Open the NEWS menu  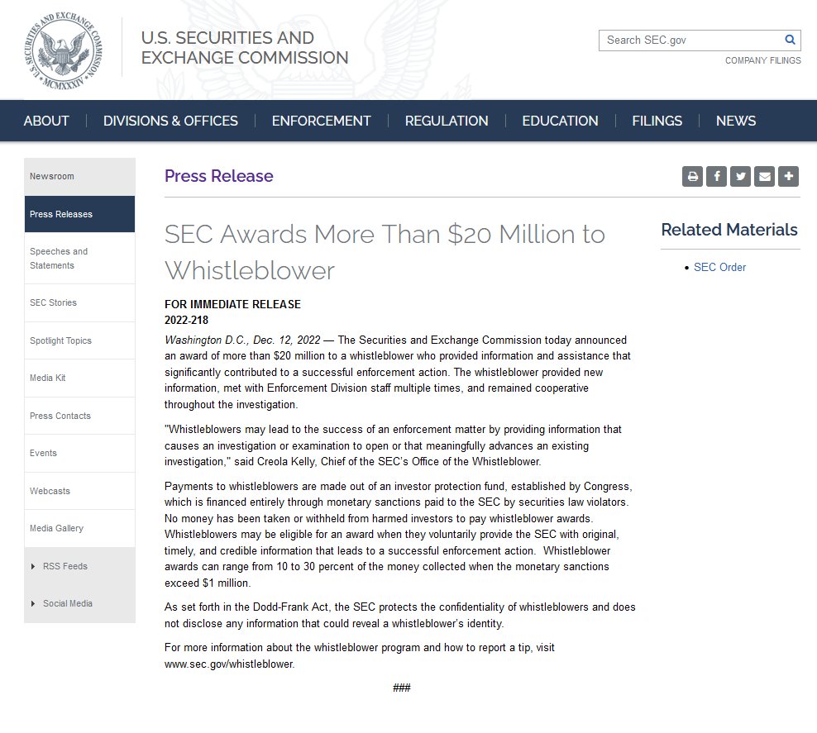click(x=736, y=121)
